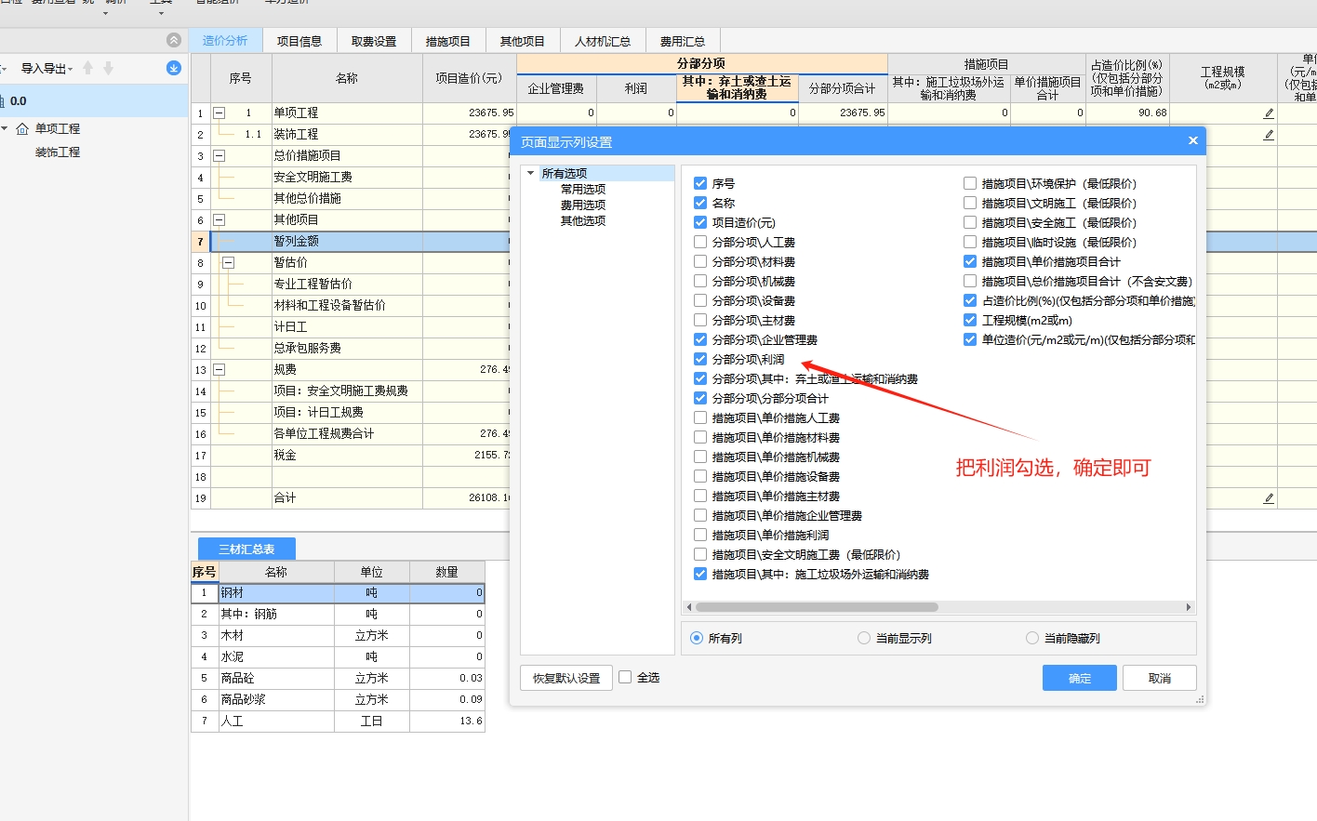Viewport: 1317px width, 821px height.
Task: Click the 恢复默认设置 button
Action: click(x=566, y=678)
